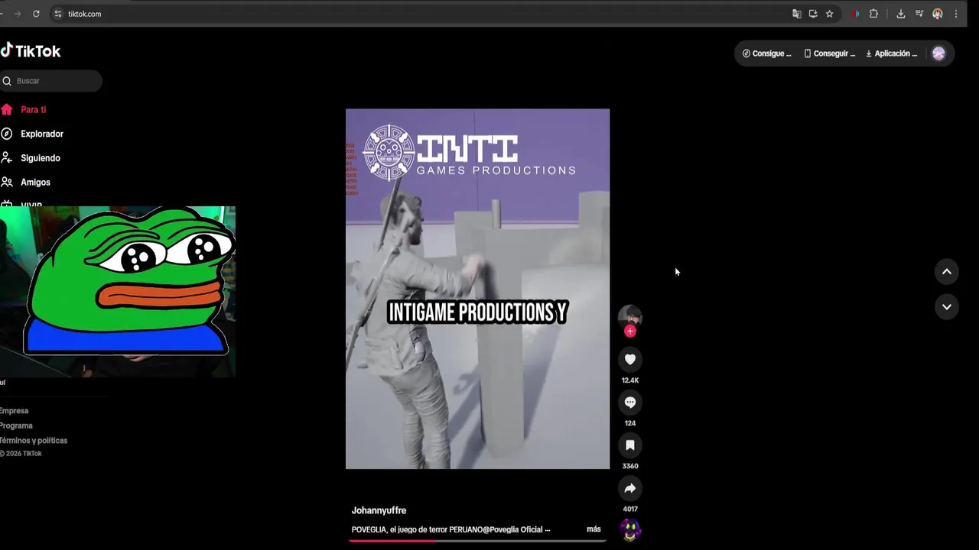The image size is (979, 550).
Task: Click the 4017 shares count
Action: coord(630,509)
